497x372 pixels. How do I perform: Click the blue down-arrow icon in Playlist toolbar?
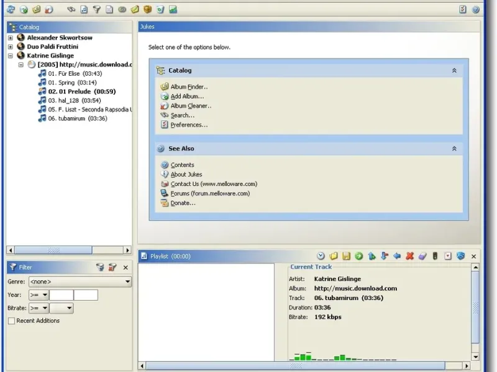click(x=384, y=256)
